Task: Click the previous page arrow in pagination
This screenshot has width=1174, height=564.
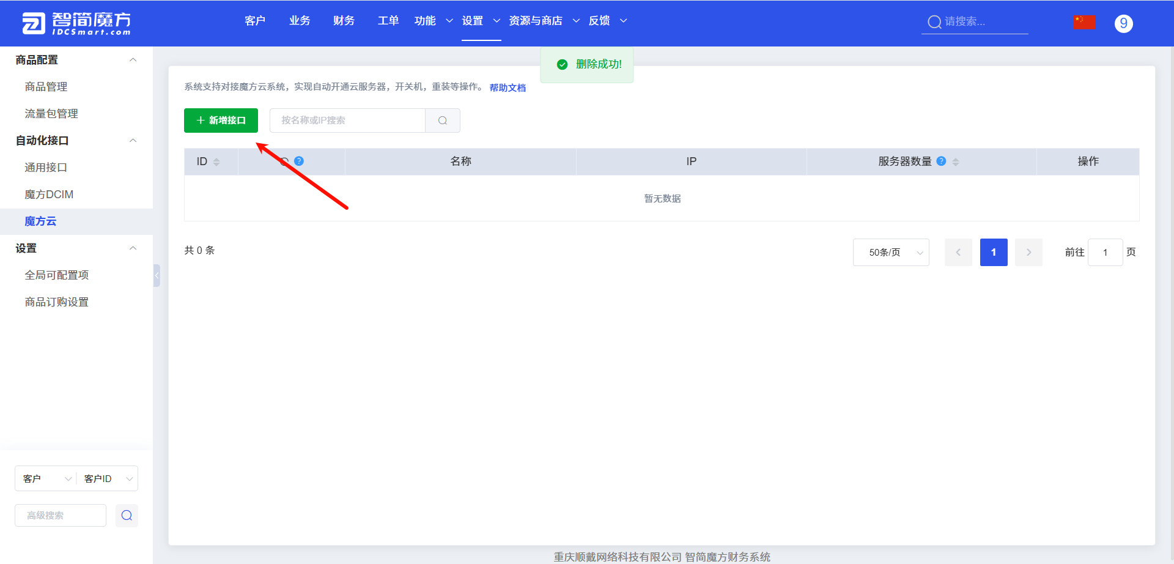Action: 958,252
